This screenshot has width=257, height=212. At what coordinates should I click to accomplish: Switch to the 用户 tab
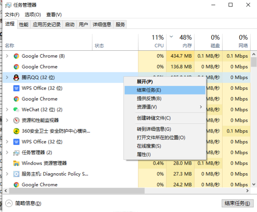84,25
